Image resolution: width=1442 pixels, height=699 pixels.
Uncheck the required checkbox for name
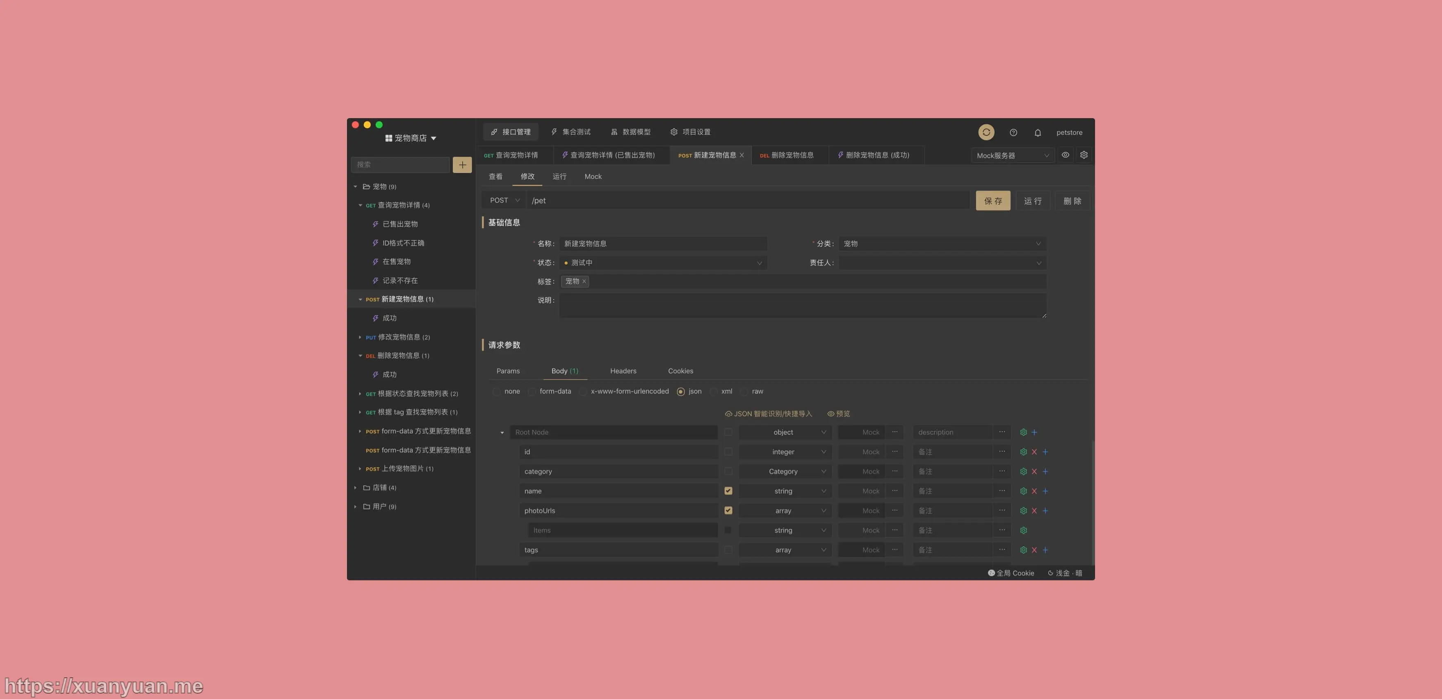tap(728, 491)
